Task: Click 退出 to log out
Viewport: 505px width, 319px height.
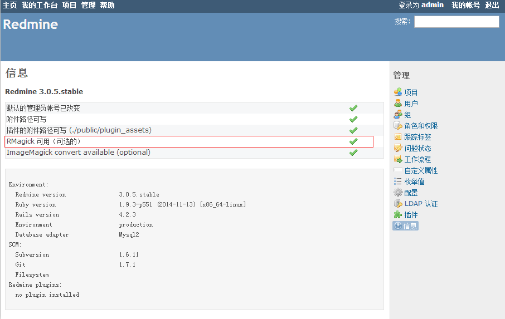Action: [x=492, y=5]
